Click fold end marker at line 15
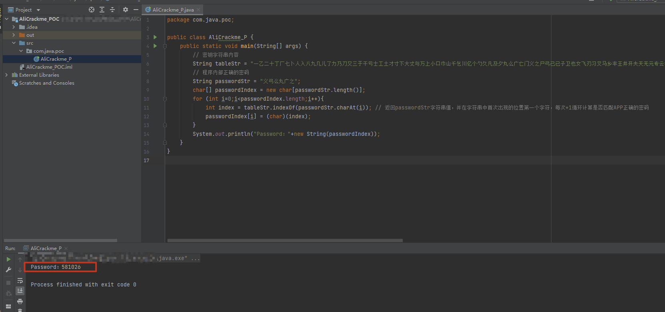 tap(165, 143)
